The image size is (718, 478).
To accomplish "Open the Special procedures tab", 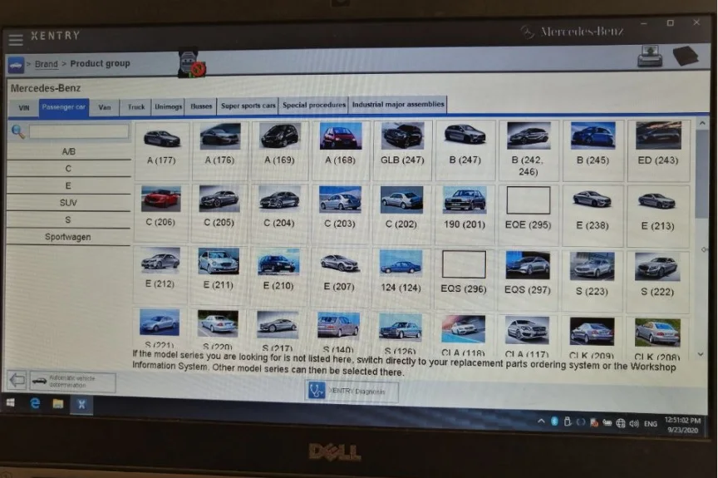I will [313, 105].
